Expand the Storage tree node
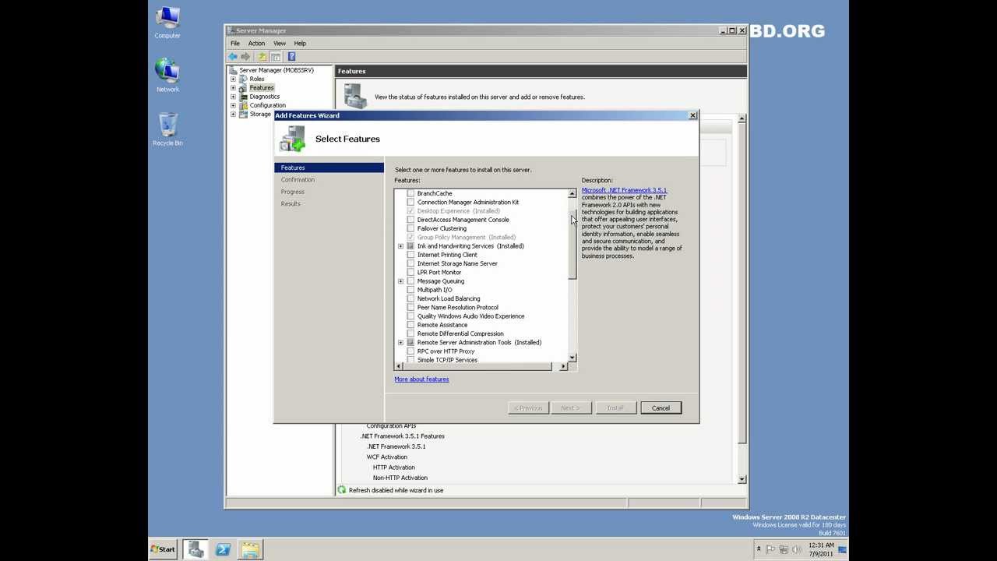 pos(233,114)
